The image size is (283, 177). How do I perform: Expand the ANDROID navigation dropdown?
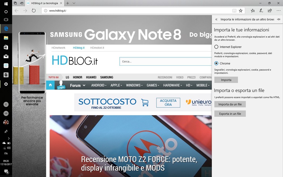pyautogui.click(x=99, y=85)
